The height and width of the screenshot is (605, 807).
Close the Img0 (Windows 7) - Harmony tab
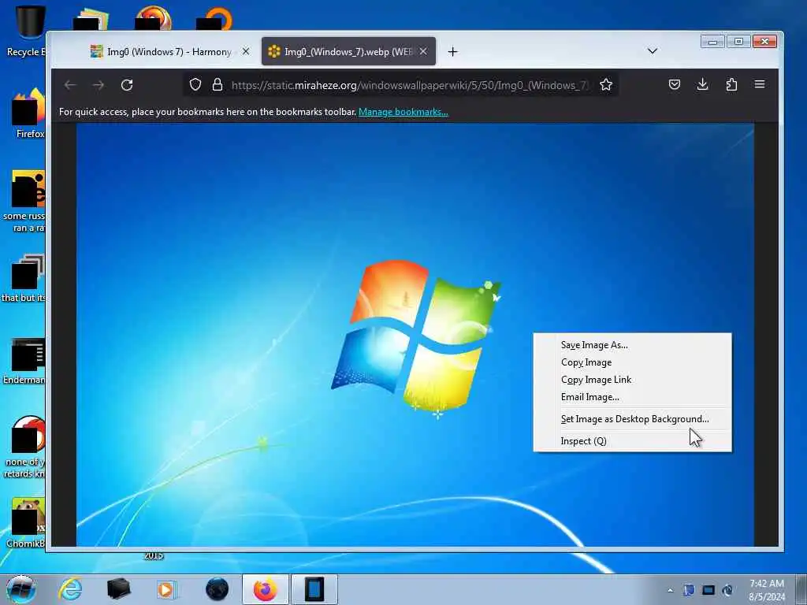(x=246, y=51)
